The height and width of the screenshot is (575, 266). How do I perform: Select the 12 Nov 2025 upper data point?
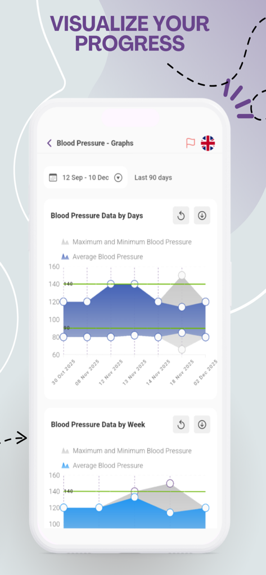111,284
